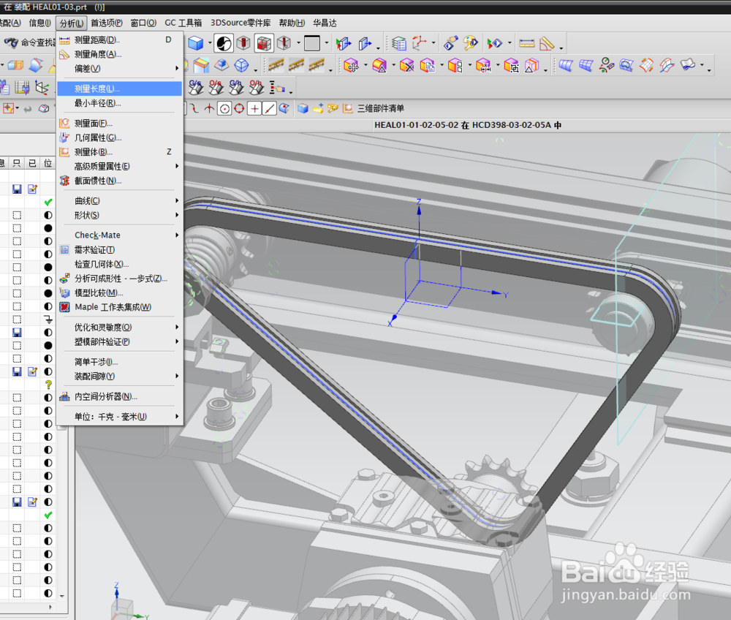The image size is (731, 620).
Task: Open dropdown arrow next to shaded cube icon
Action: (x=210, y=43)
